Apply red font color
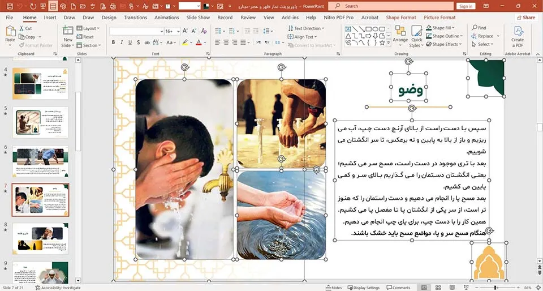The height and width of the screenshot is (291, 543). click(x=199, y=42)
